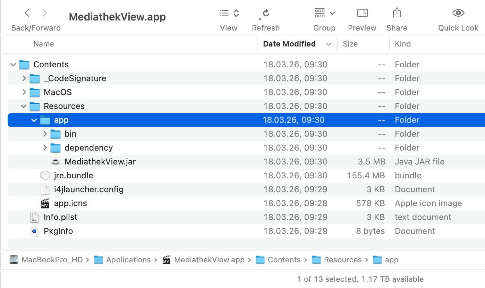Open the View mode list selector

pos(229,14)
